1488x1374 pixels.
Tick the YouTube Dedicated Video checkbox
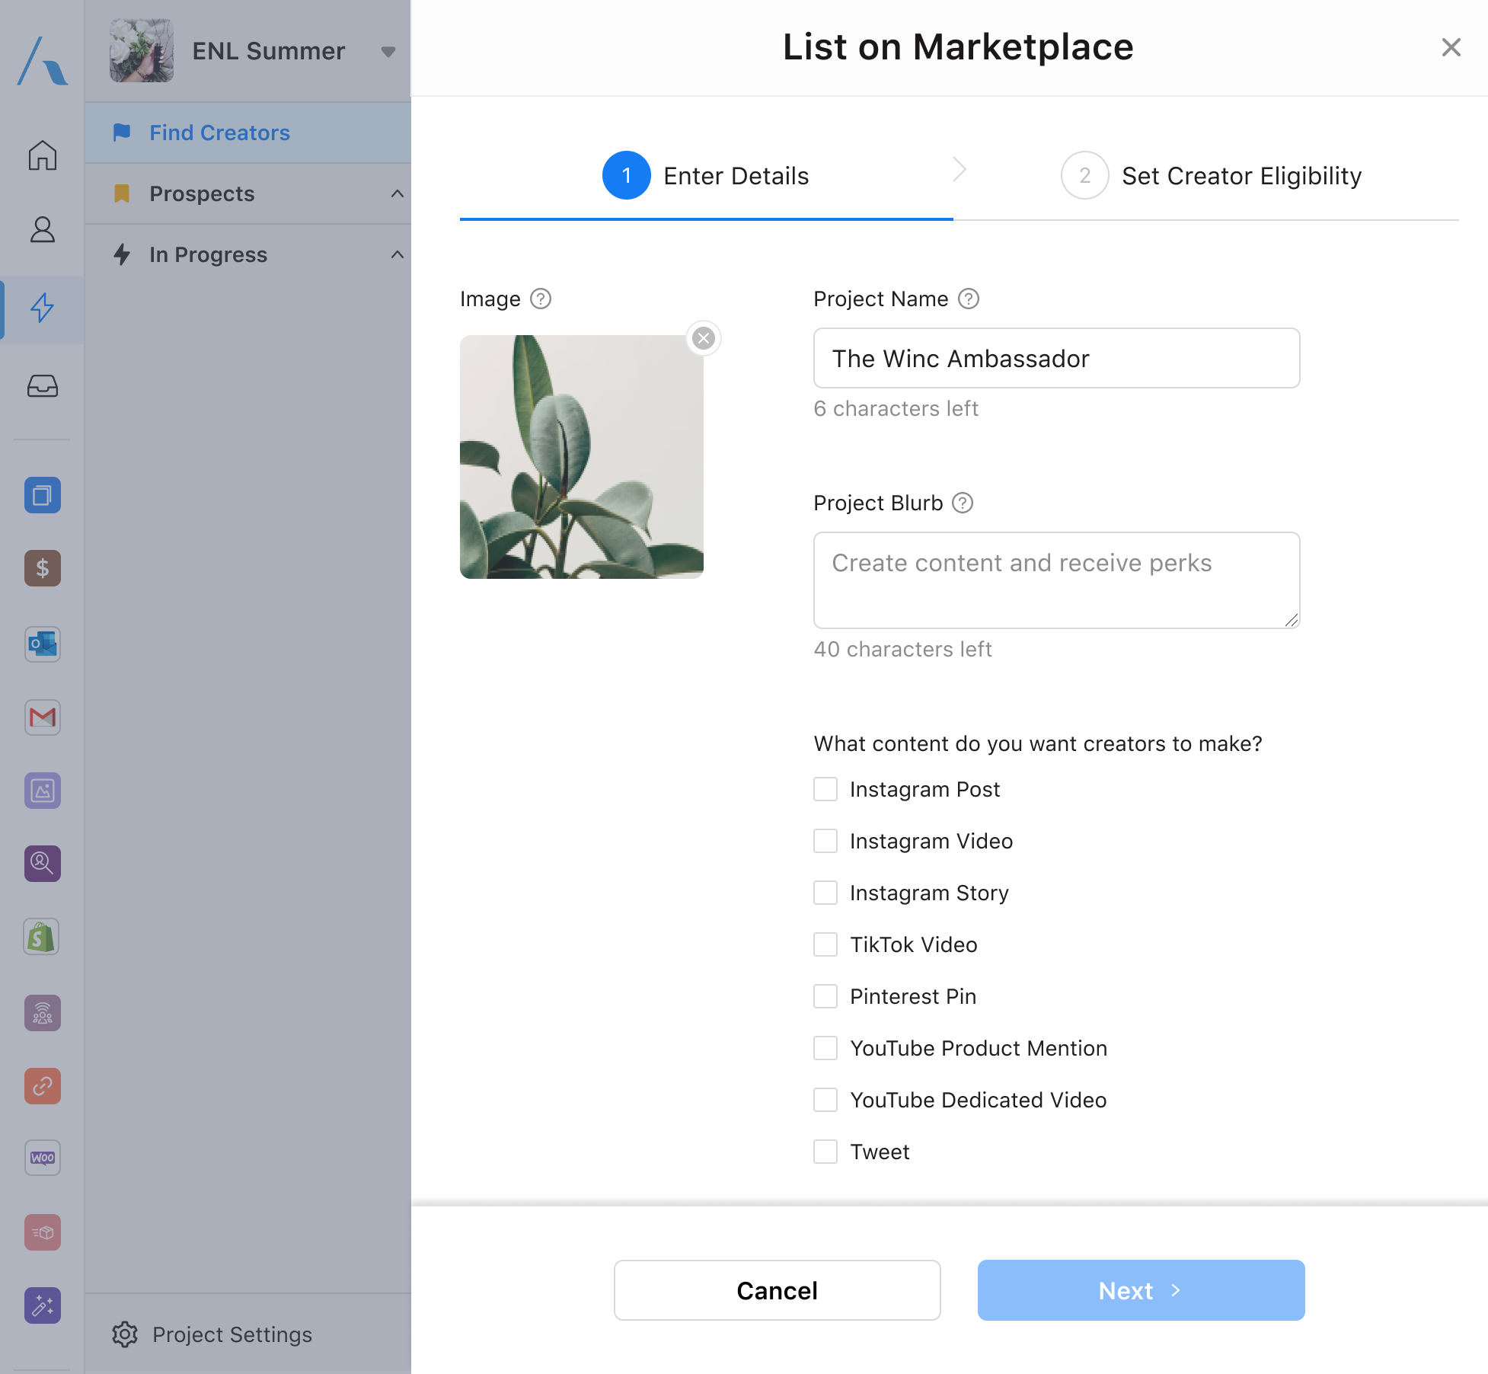click(825, 1100)
